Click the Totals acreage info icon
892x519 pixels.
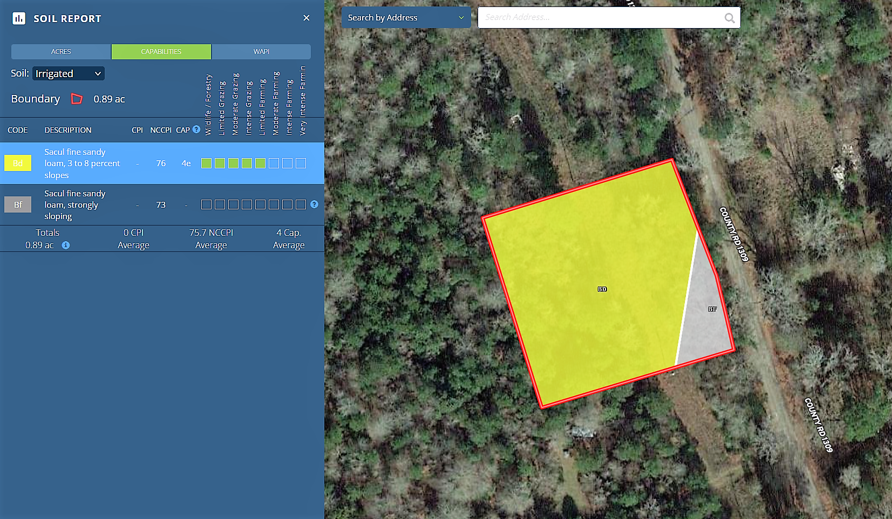(x=66, y=245)
